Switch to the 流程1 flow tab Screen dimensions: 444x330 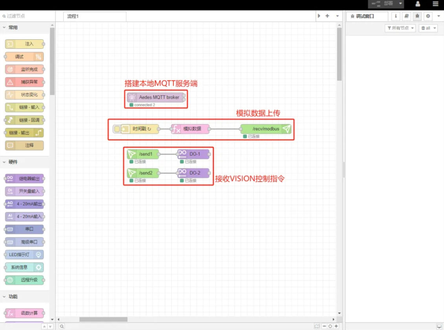pos(95,16)
